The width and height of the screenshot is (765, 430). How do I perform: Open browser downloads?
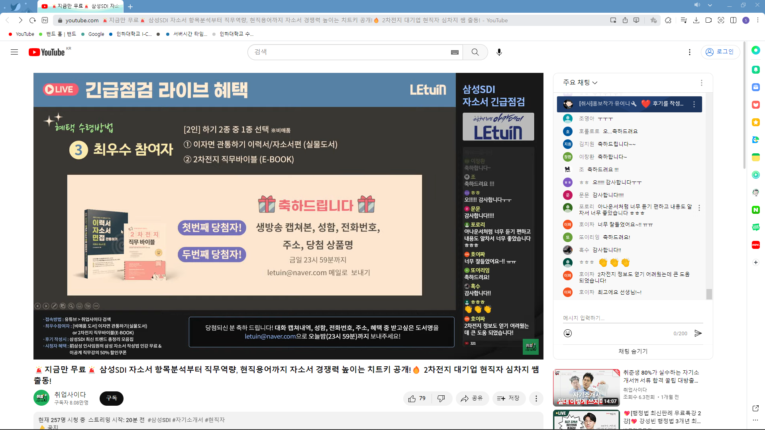pos(696,20)
